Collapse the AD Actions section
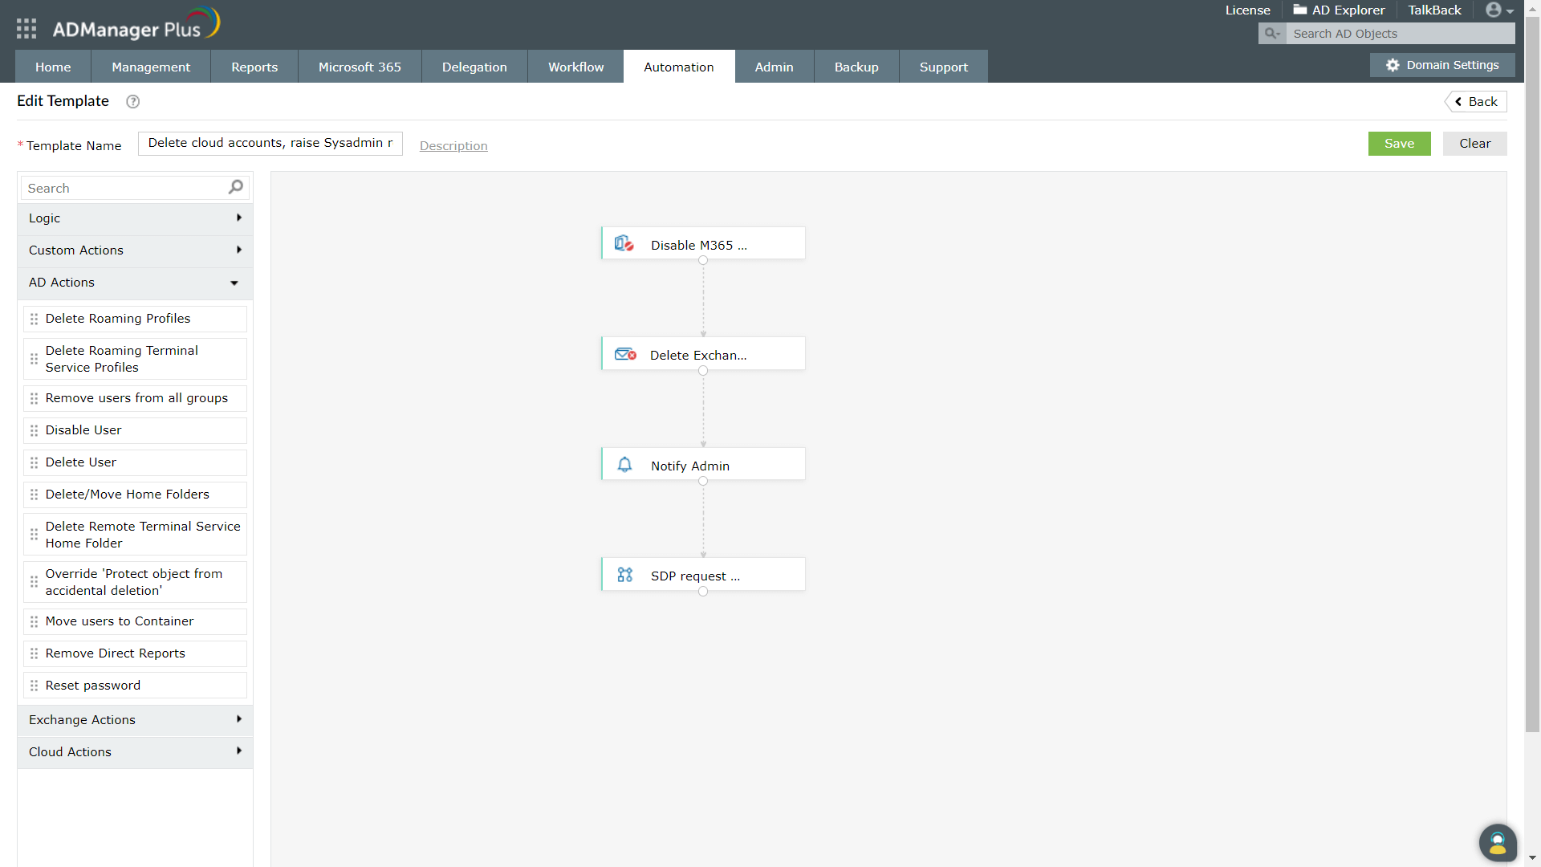The width and height of the screenshot is (1541, 867). (135, 283)
